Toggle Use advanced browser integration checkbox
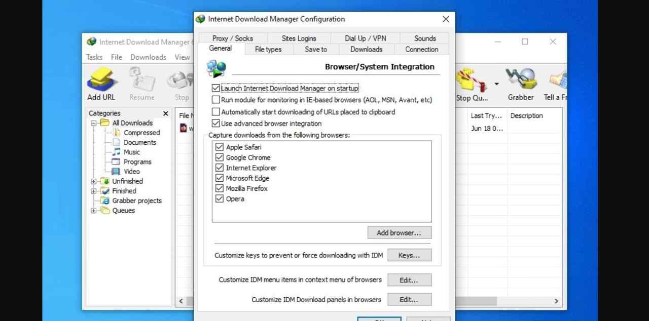Screen dimensions: 649x321 pyautogui.click(x=216, y=124)
